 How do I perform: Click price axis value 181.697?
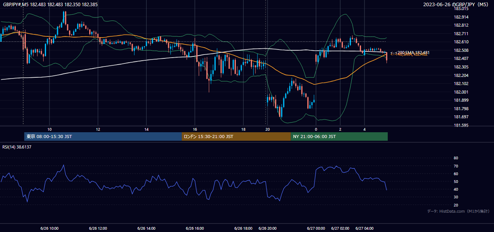(461, 117)
